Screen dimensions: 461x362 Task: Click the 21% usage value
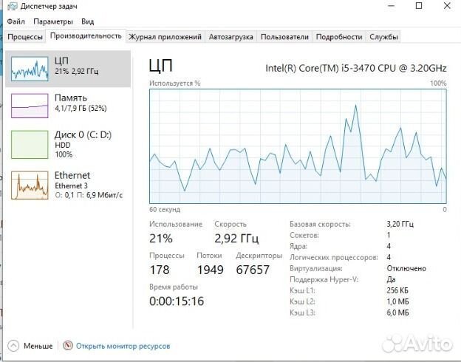161,238
